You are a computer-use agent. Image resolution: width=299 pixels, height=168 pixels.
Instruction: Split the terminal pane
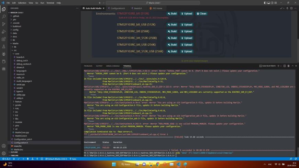pyautogui.click(x=285, y=66)
